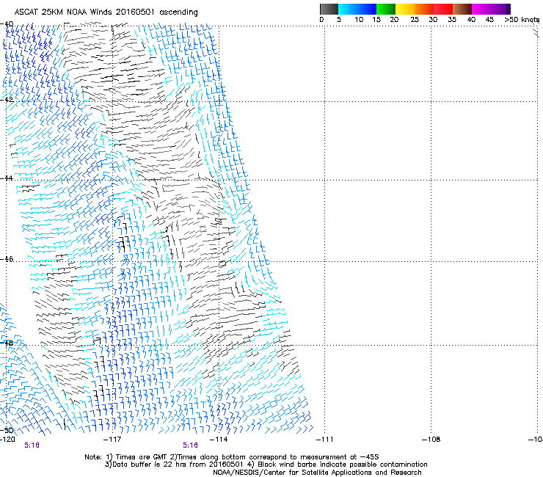The height and width of the screenshot is (477, 543).
Task: Click the brown 35-40 knots legend swatch
Action: 462,9
